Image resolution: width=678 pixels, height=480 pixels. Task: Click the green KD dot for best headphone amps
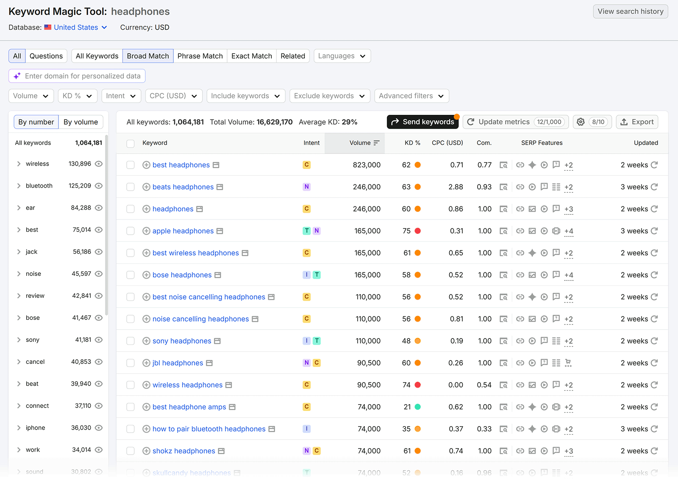417,407
